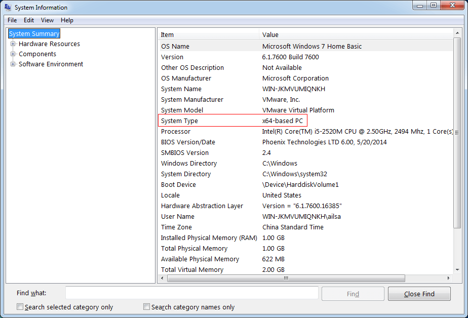468x318 pixels.
Task: Open the View menu
Action: pos(47,20)
